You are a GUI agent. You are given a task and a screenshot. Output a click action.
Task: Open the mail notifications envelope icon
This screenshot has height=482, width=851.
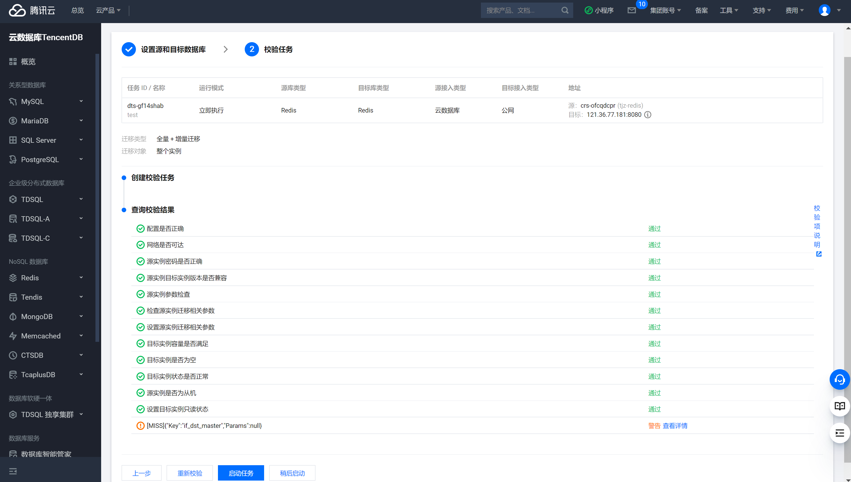[x=632, y=10]
